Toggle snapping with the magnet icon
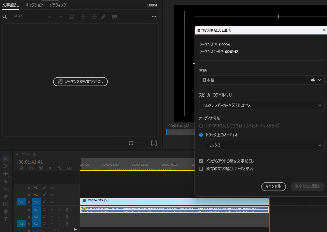Image resolution: width=327 pixels, height=232 pixels. pos(31,168)
